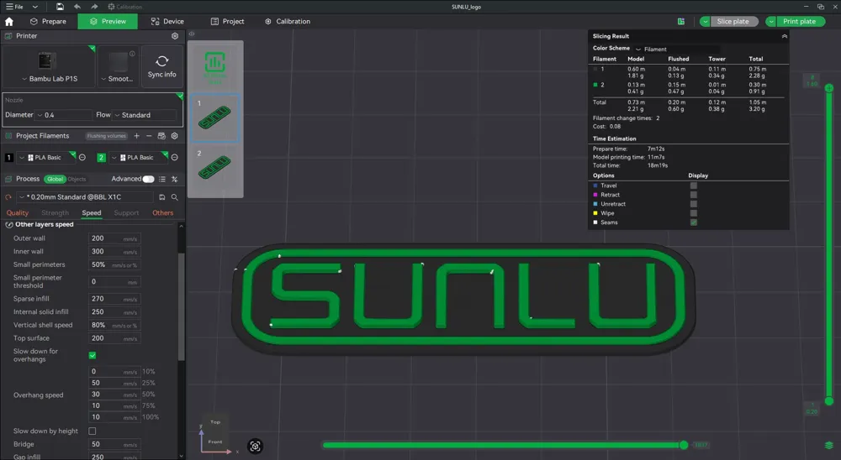Toggle the Advanced mode switch
Image resolution: width=841 pixels, height=460 pixels.
pyautogui.click(x=148, y=179)
